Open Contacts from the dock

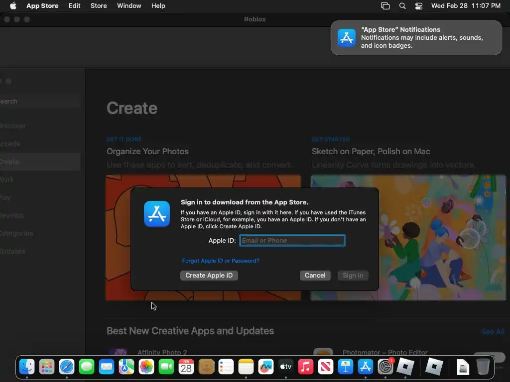pyautogui.click(x=206, y=367)
